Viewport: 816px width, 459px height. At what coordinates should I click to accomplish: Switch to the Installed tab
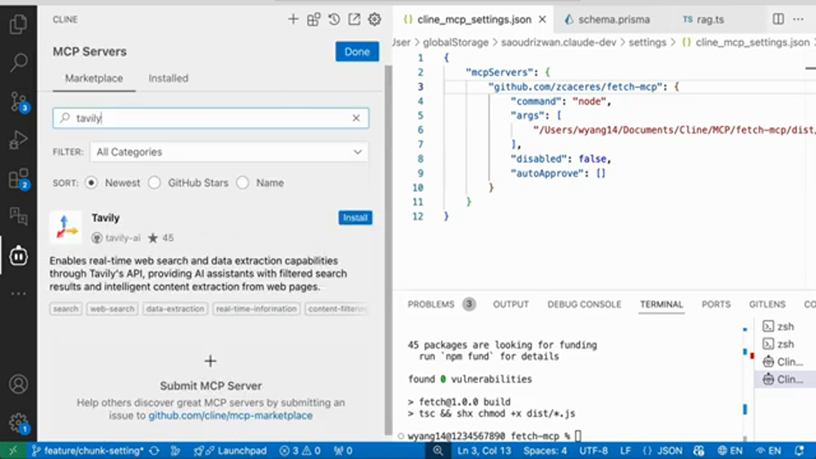point(168,78)
